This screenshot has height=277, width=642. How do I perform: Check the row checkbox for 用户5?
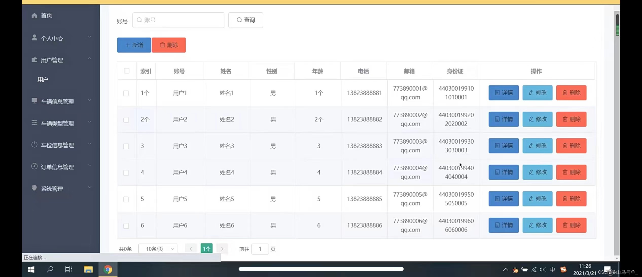126,199
